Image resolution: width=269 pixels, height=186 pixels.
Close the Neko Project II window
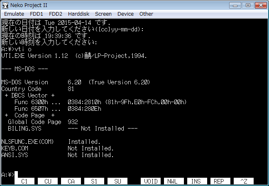(x=261, y=5)
